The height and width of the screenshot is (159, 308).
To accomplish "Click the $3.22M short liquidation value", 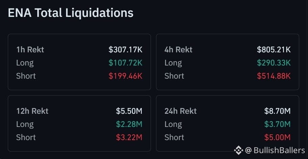I will pyautogui.click(x=129, y=137).
